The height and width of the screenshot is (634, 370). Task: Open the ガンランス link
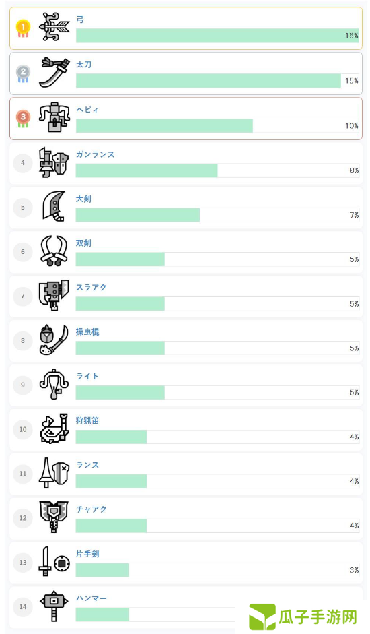click(x=96, y=154)
